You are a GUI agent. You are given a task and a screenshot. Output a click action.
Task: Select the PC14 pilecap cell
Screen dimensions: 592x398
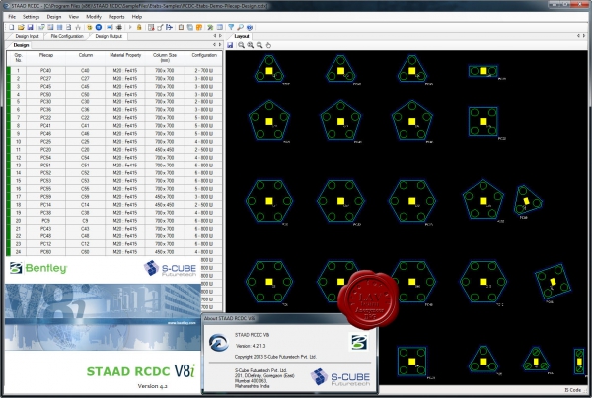click(x=45, y=205)
